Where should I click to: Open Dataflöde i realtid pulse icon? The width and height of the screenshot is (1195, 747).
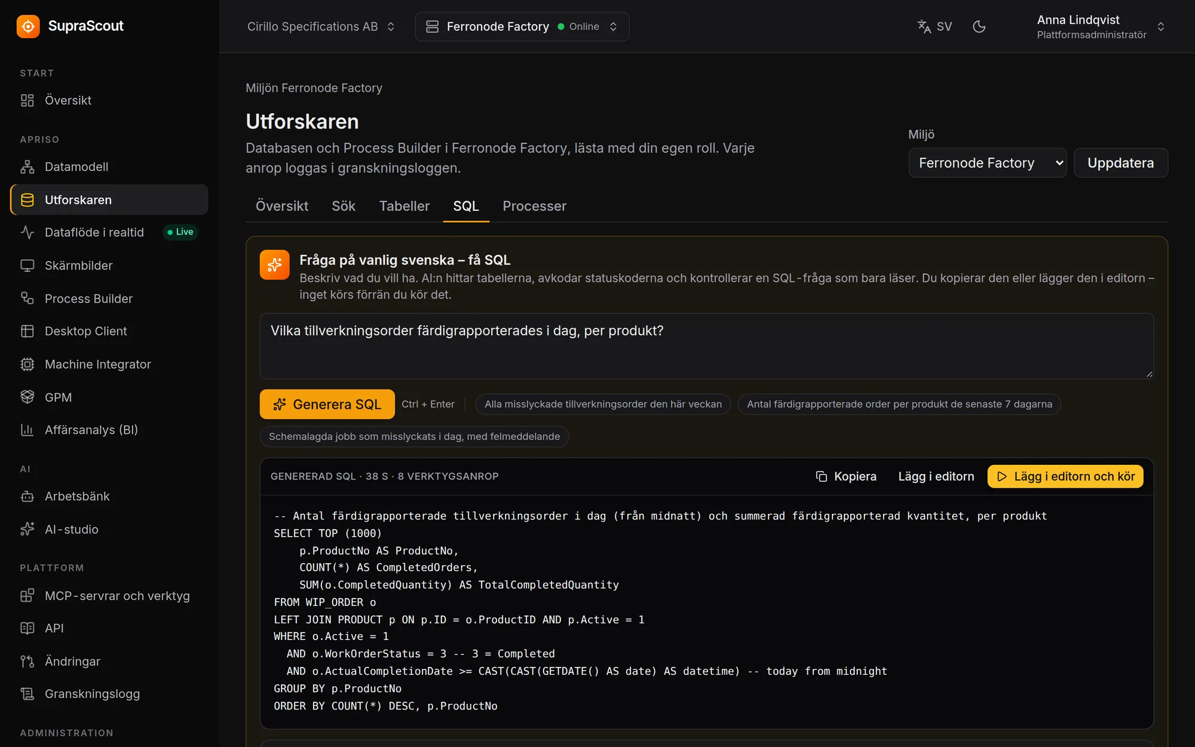pyautogui.click(x=27, y=232)
